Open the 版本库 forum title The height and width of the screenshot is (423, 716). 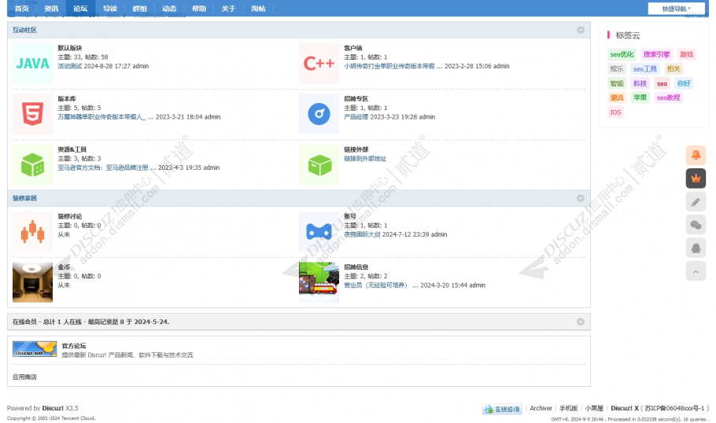pyautogui.click(x=67, y=98)
